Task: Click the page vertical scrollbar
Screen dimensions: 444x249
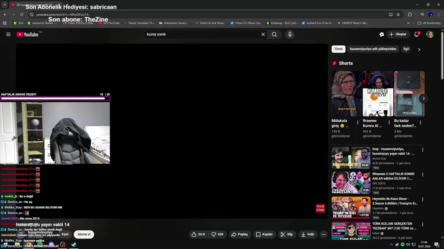Action: 442,55
